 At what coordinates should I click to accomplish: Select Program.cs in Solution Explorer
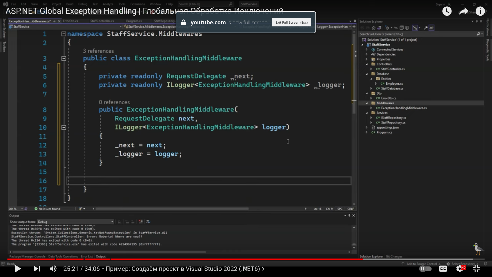coord(384,132)
